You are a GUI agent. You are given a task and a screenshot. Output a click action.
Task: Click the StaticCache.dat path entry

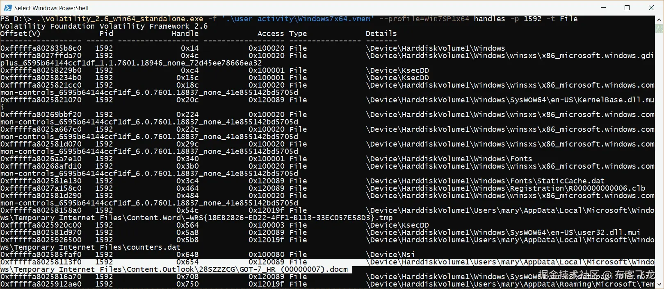485,181
